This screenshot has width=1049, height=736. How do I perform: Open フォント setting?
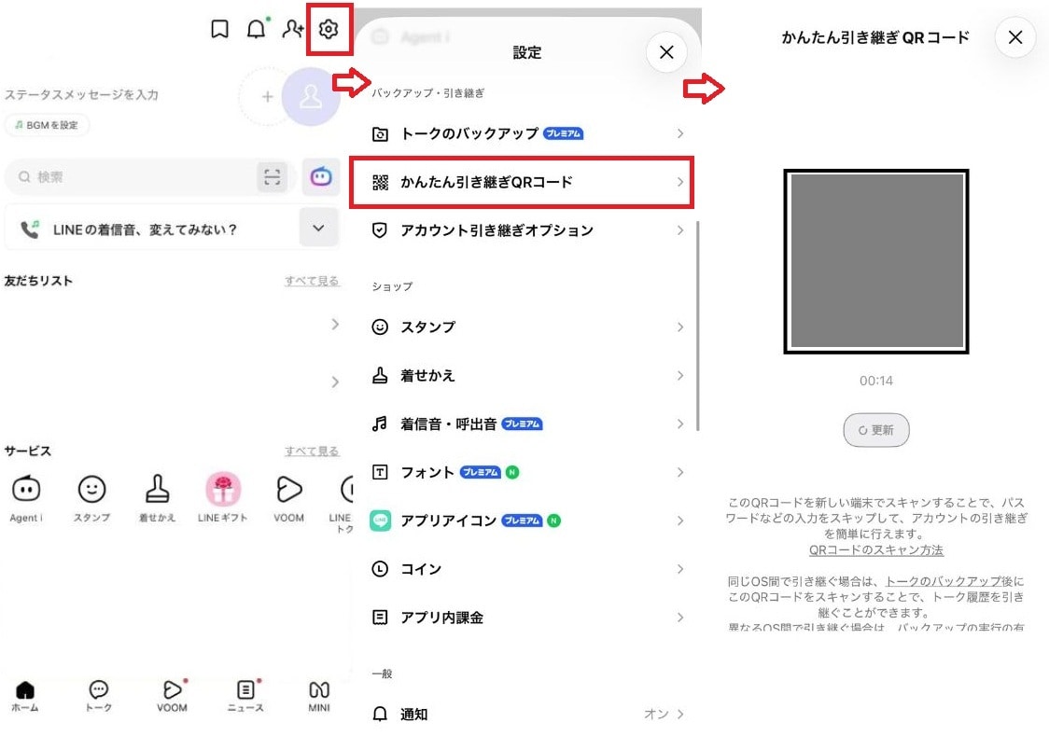pos(527,472)
